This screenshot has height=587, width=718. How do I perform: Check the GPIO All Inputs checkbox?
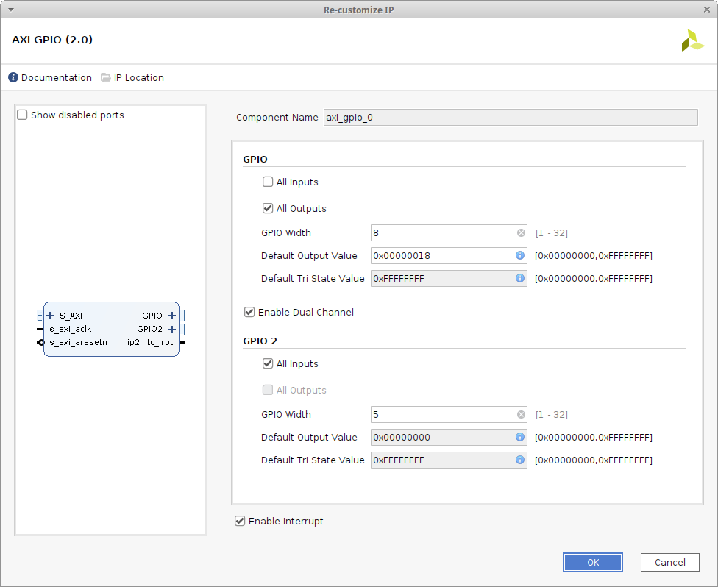coord(268,182)
